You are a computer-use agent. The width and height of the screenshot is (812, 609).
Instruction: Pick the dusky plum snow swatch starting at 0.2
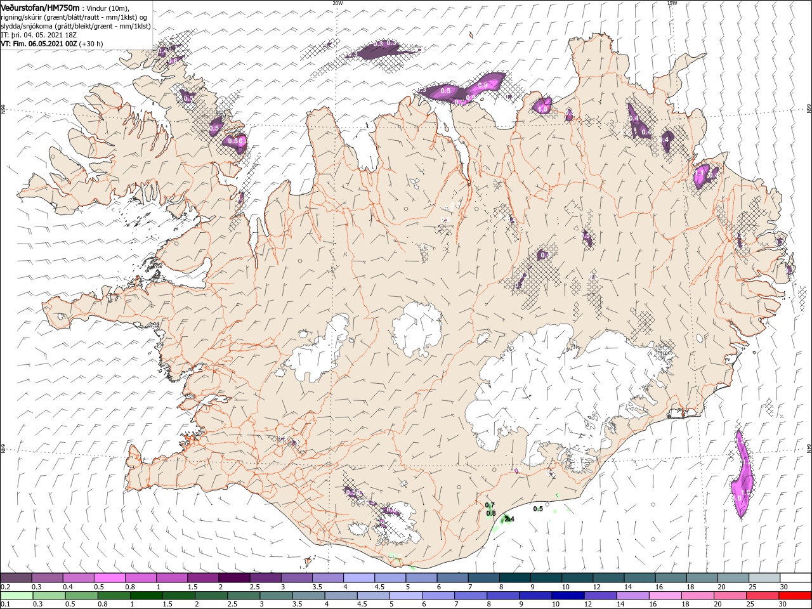[x=16, y=578]
